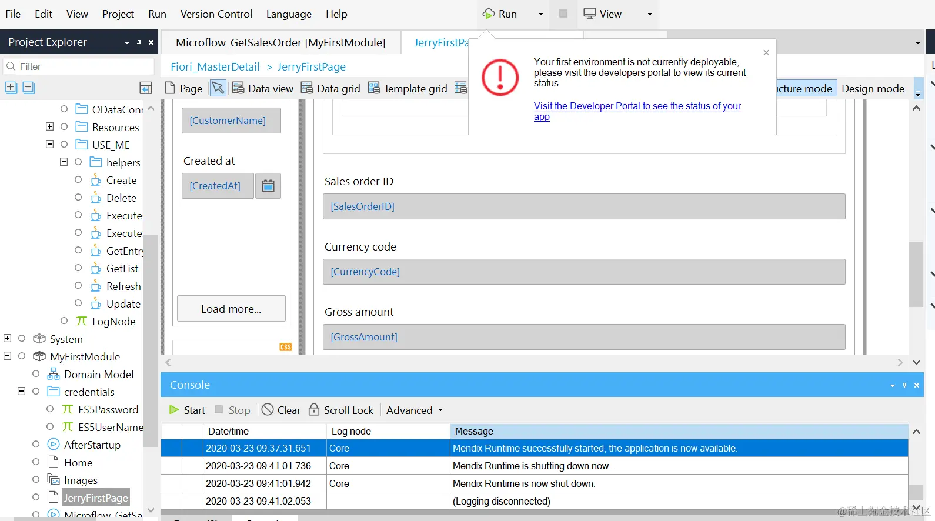The width and height of the screenshot is (935, 521).
Task: Click the GrossAmount field
Action: click(584, 337)
